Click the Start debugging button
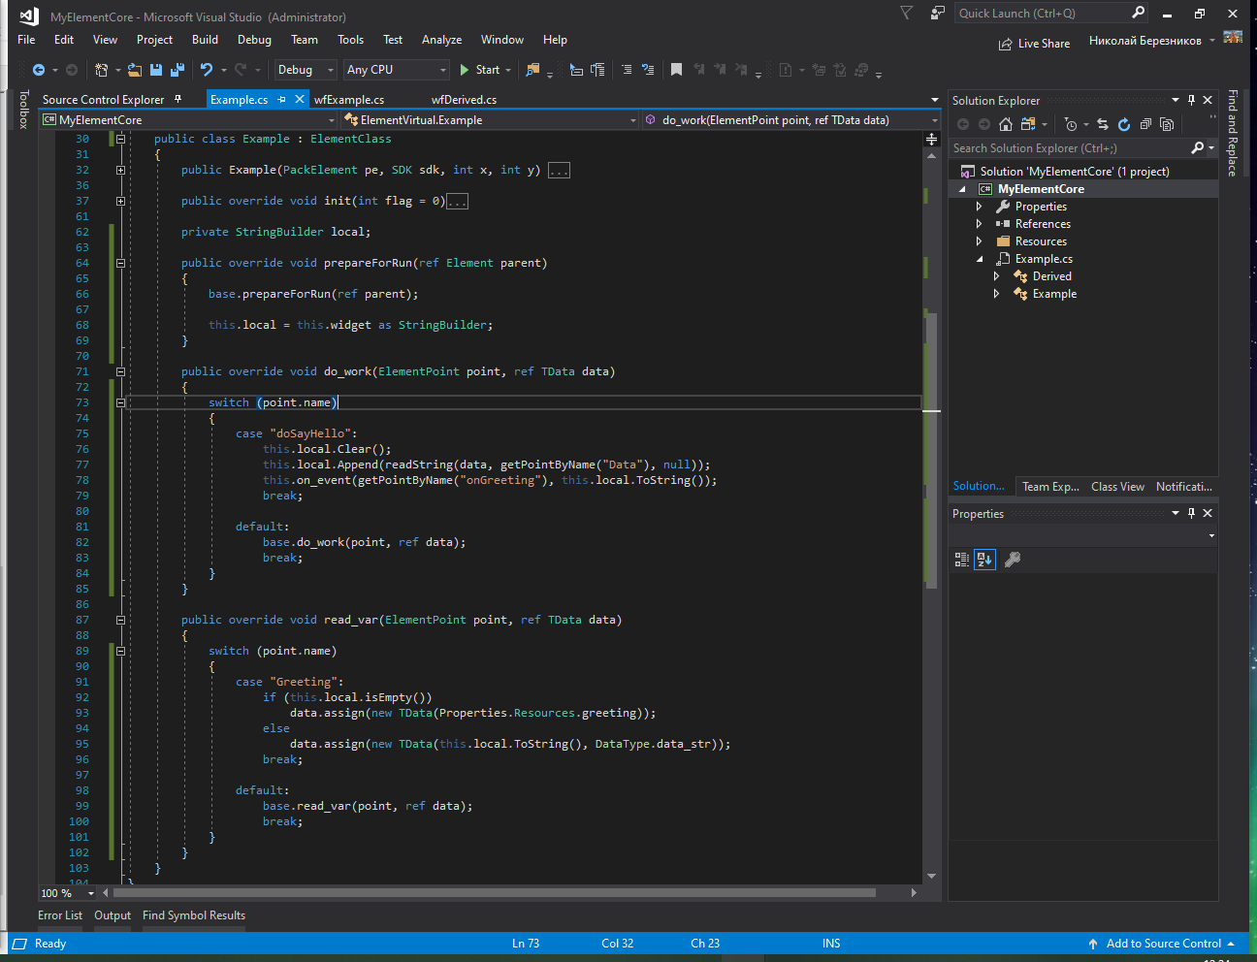Screen dimensions: 1257x962 480,70
